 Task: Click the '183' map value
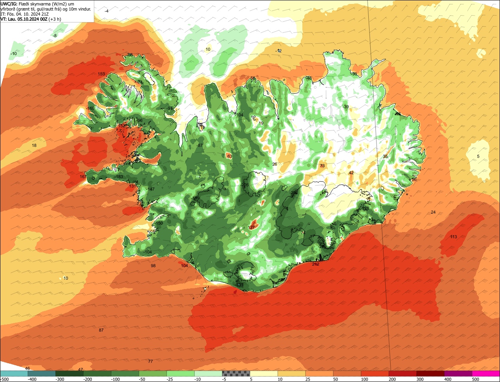[120, 177]
